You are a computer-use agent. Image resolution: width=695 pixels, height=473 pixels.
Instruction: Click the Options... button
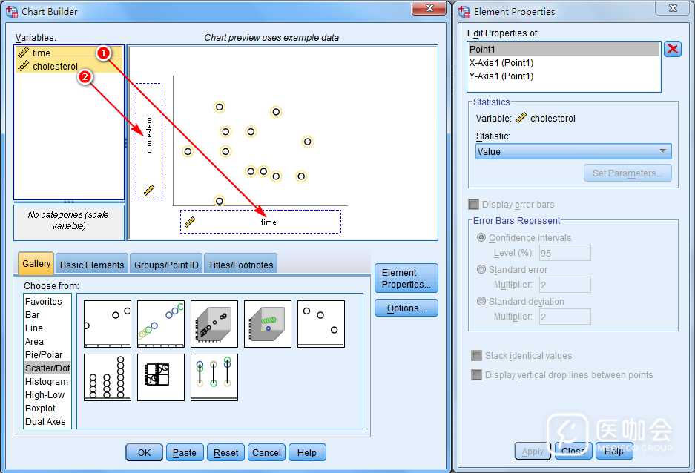coord(406,308)
